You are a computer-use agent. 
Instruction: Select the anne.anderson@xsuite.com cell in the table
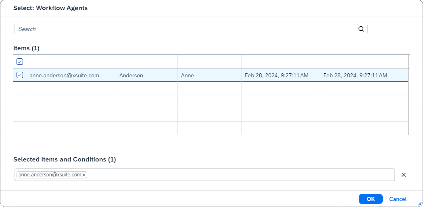[64, 75]
